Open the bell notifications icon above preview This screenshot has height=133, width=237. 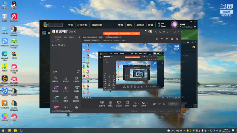point(172,39)
